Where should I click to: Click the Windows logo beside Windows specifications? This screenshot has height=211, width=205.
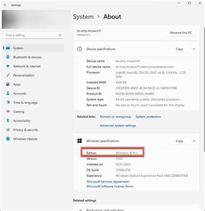tap(80, 141)
